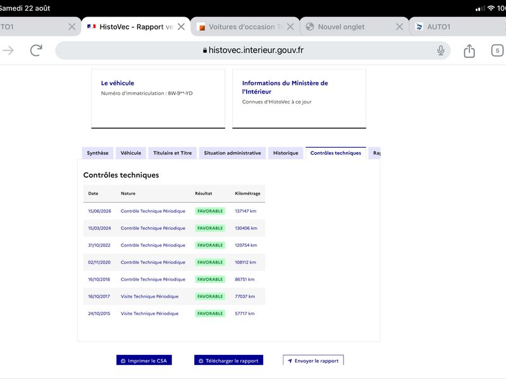Click the 120754 km mileage value

[x=246, y=245]
